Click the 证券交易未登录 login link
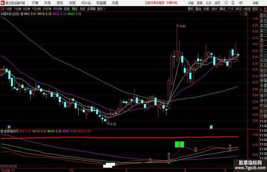 click(x=155, y=3)
